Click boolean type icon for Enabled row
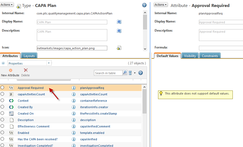 pyautogui.click(x=11, y=133)
